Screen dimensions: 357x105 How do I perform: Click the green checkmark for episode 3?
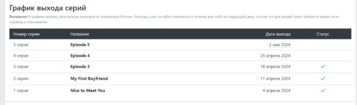(x=323, y=66)
